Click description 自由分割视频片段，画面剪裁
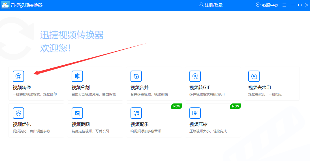Screen dimensions: 310x161 [x=94, y=94]
